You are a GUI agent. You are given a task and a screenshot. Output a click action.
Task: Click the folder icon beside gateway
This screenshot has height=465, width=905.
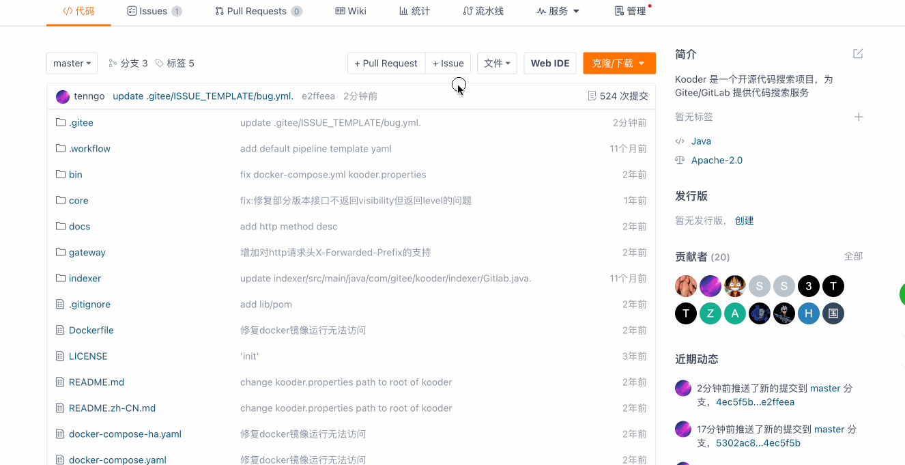pyautogui.click(x=60, y=252)
